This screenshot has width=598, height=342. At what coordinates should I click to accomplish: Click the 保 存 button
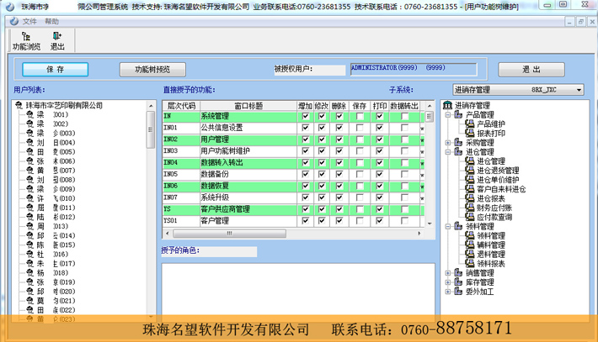[x=56, y=70]
